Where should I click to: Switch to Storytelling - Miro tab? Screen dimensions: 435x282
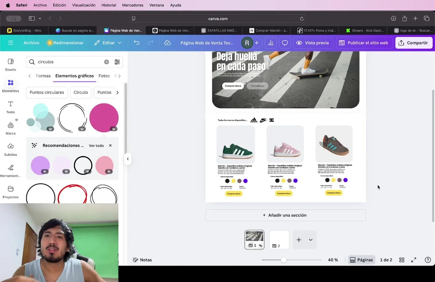[24, 31]
